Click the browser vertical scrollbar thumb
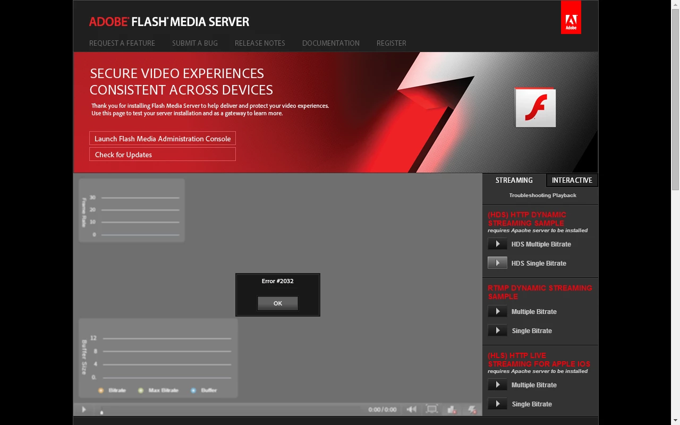 (676, 99)
